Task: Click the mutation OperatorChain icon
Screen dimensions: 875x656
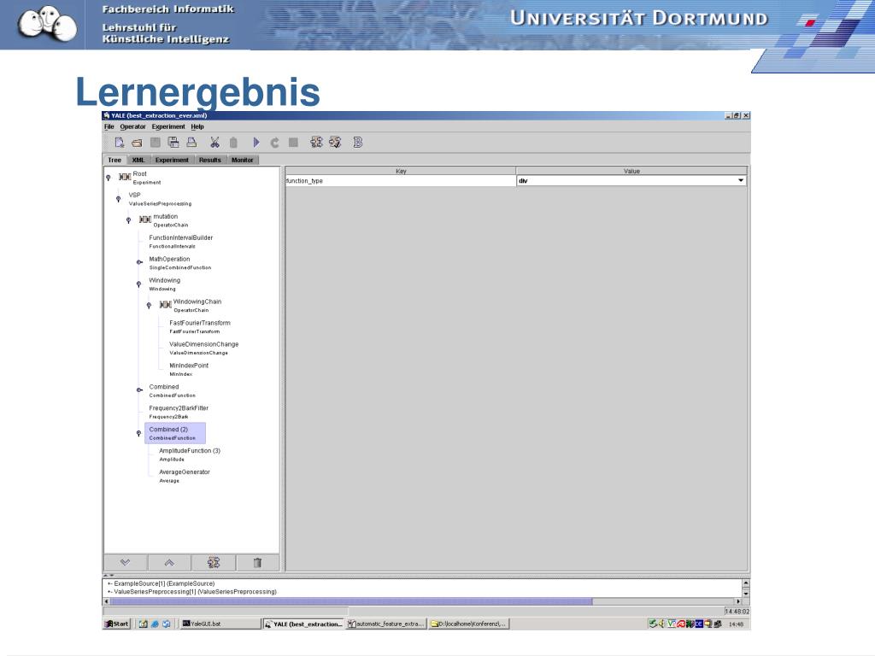Action: coord(145,220)
